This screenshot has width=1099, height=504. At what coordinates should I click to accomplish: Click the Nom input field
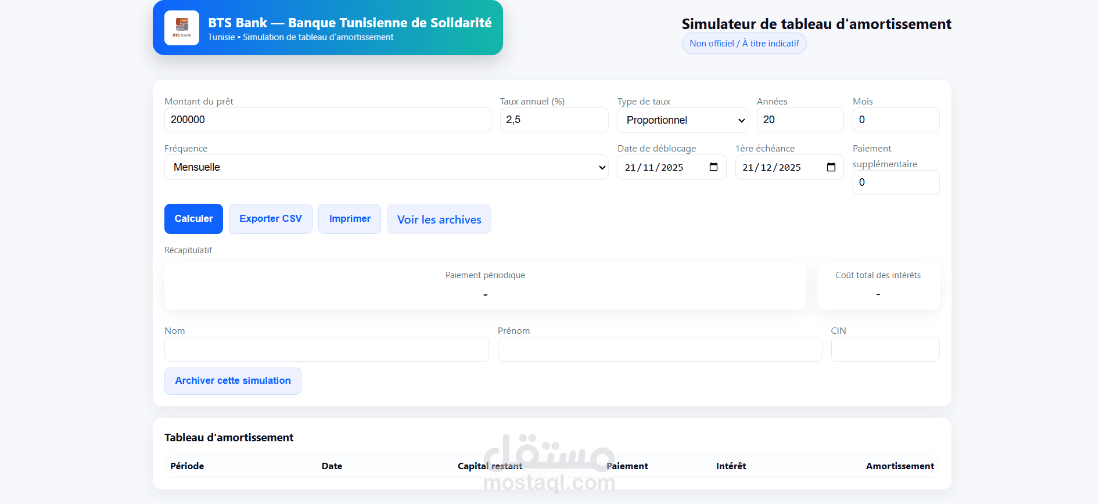[x=326, y=350]
